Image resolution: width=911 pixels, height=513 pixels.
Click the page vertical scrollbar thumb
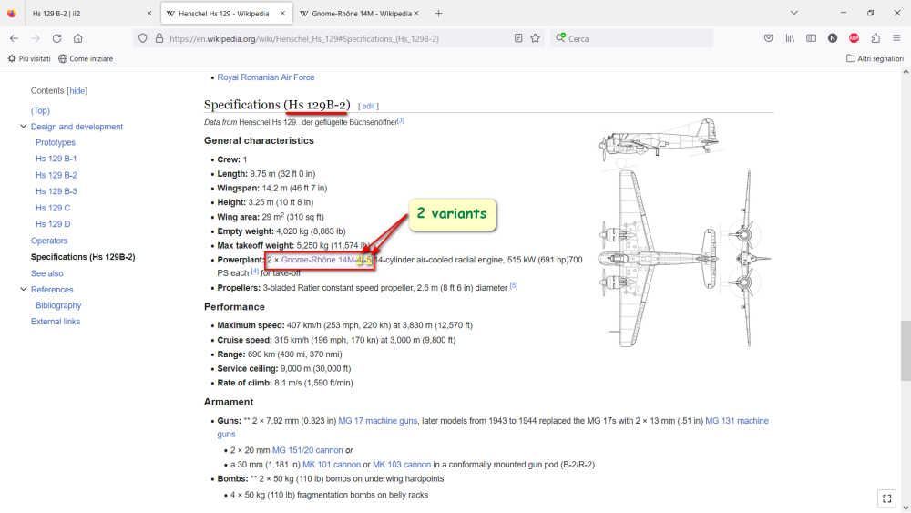click(x=905, y=351)
